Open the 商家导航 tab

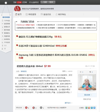pos(61,14)
